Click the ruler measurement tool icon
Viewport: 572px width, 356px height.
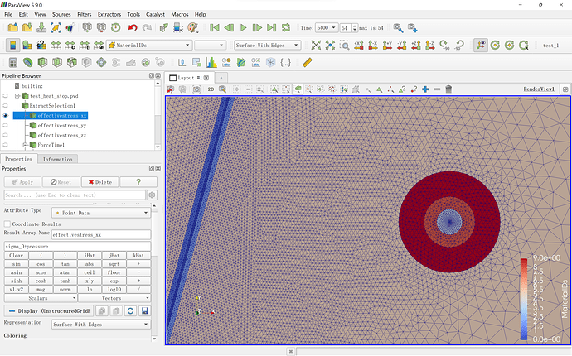coord(308,61)
